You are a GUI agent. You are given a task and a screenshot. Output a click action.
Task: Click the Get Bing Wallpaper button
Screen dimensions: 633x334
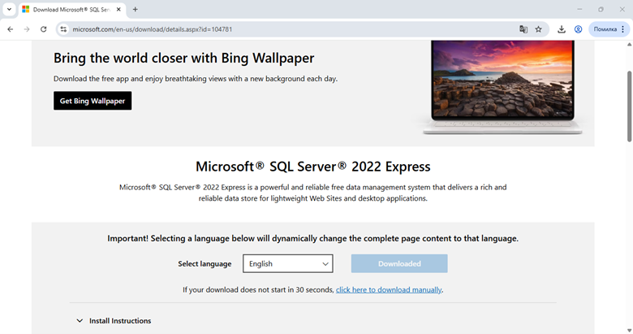(93, 101)
